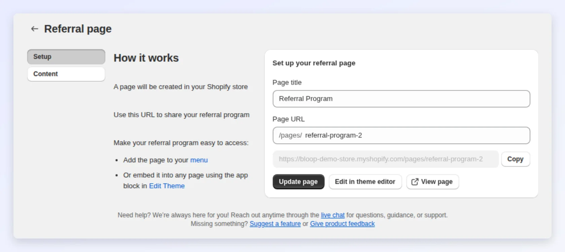Image resolution: width=565 pixels, height=252 pixels.
Task: Switch to the Content tab
Action: coord(66,74)
